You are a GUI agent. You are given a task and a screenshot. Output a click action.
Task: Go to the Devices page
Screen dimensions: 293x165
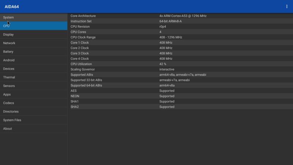click(34, 69)
